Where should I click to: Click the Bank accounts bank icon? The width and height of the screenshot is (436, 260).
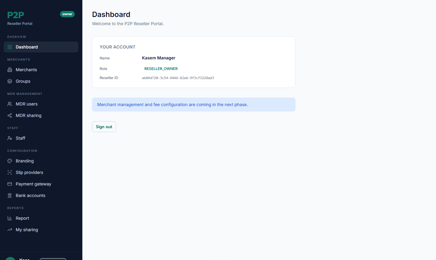click(10, 195)
